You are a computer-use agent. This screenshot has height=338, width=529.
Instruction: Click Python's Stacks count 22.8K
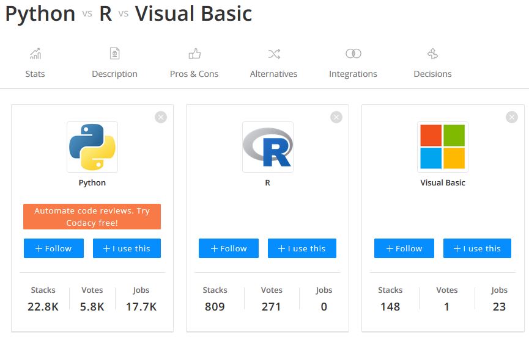click(43, 307)
